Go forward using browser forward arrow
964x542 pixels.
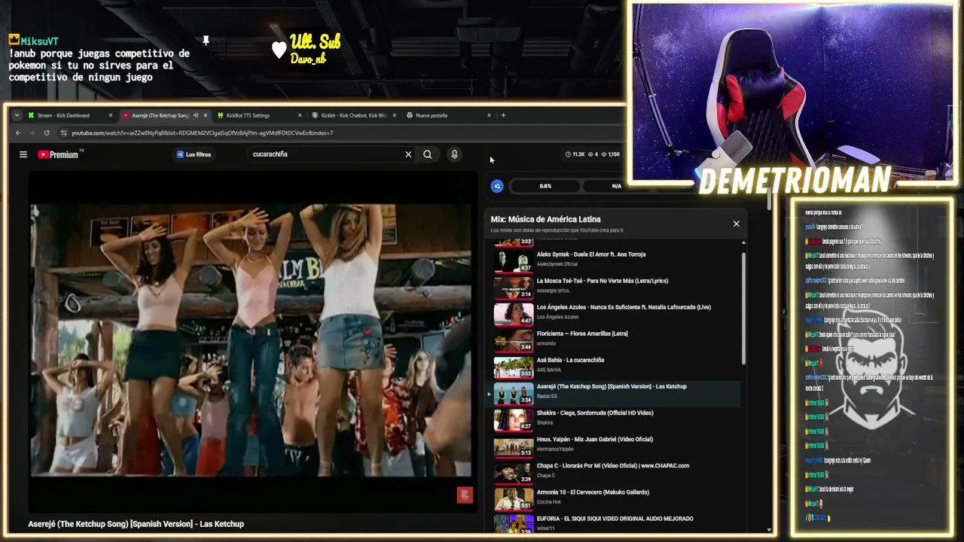[x=32, y=133]
